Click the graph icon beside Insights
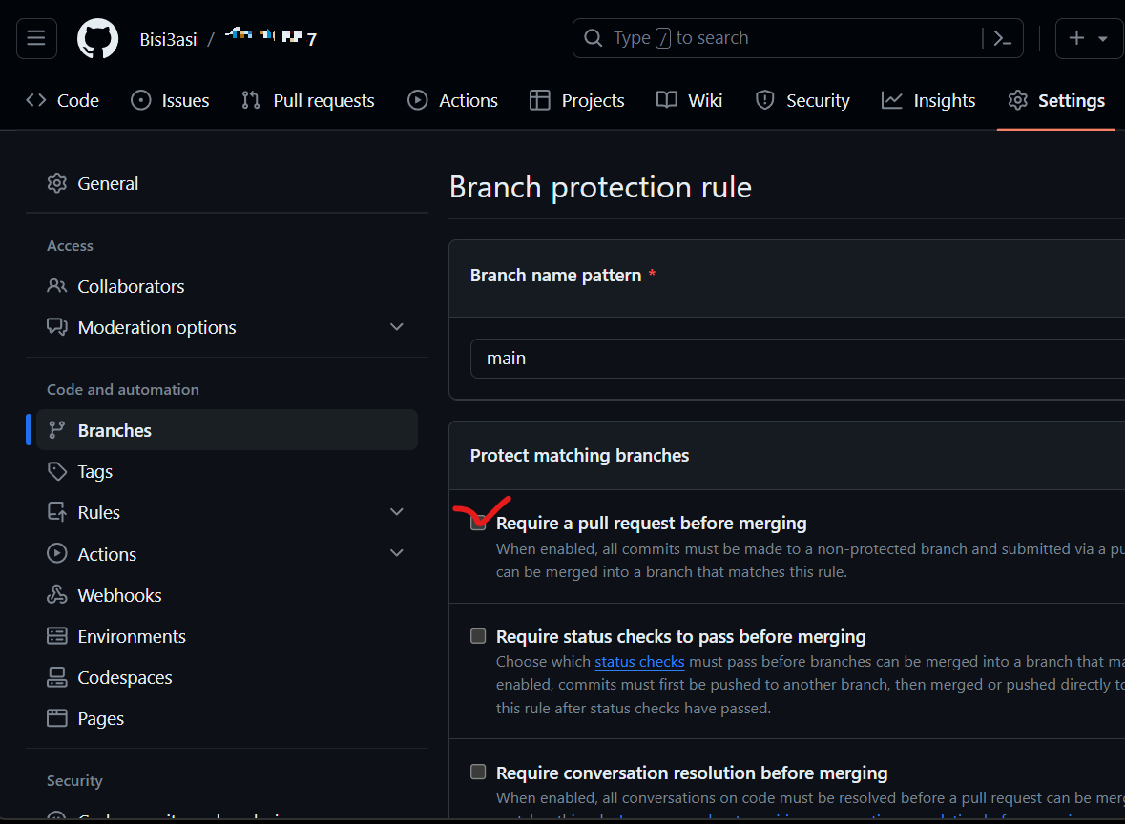The width and height of the screenshot is (1125, 824). point(892,100)
